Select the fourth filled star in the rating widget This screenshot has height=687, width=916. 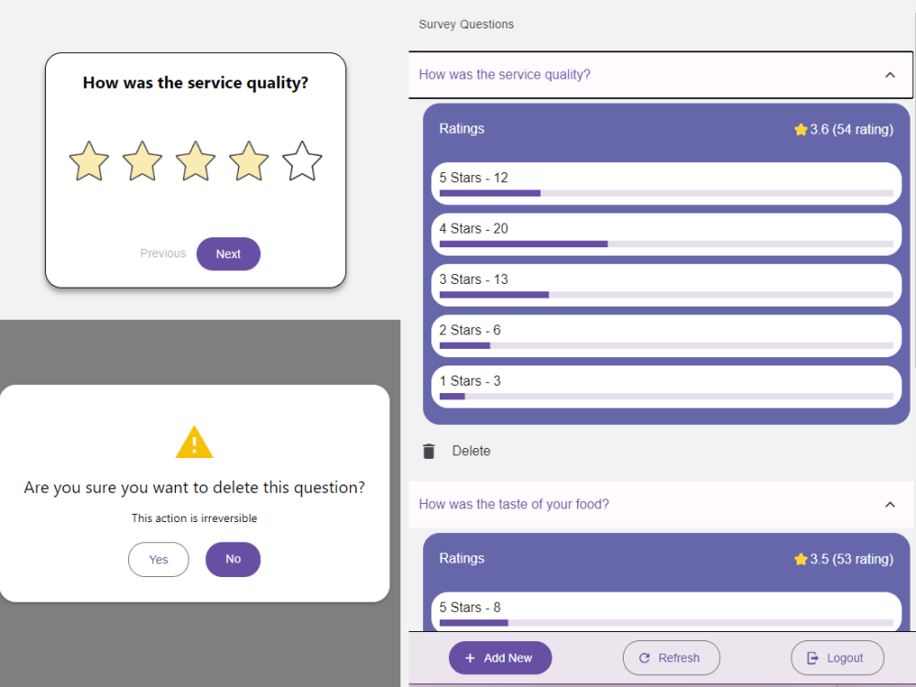tap(249, 161)
